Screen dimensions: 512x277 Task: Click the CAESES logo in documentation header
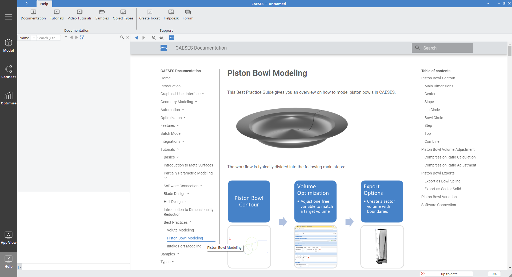(x=164, y=48)
